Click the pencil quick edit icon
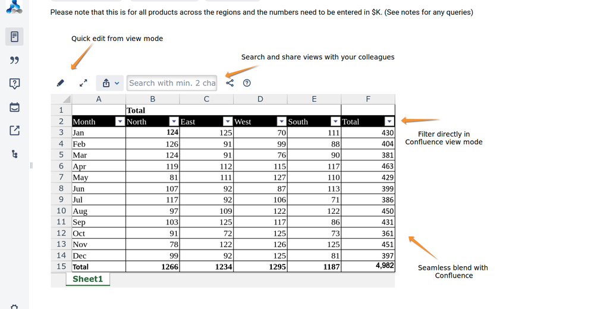 pyautogui.click(x=61, y=83)
